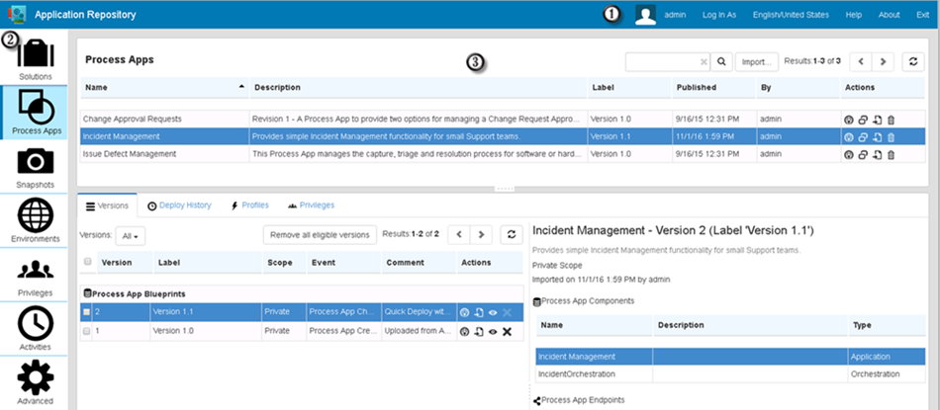Switch to the Deploy History tab
Viewport: 940px width, 410px height.
tap(179, 205)
